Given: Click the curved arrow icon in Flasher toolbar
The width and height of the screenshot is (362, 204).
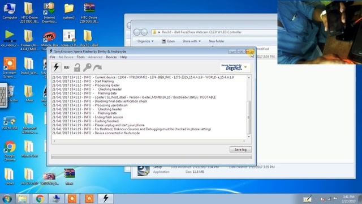Looking at the screenshot, I should [x=97, y=67].
